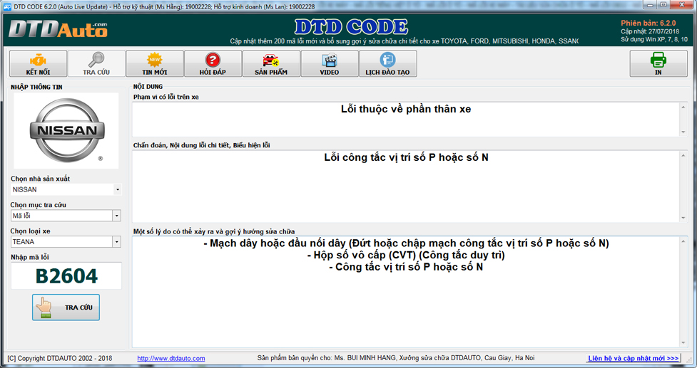
Task: Click the KẾT NỐI engine icon button
Action: pos(39,64)
